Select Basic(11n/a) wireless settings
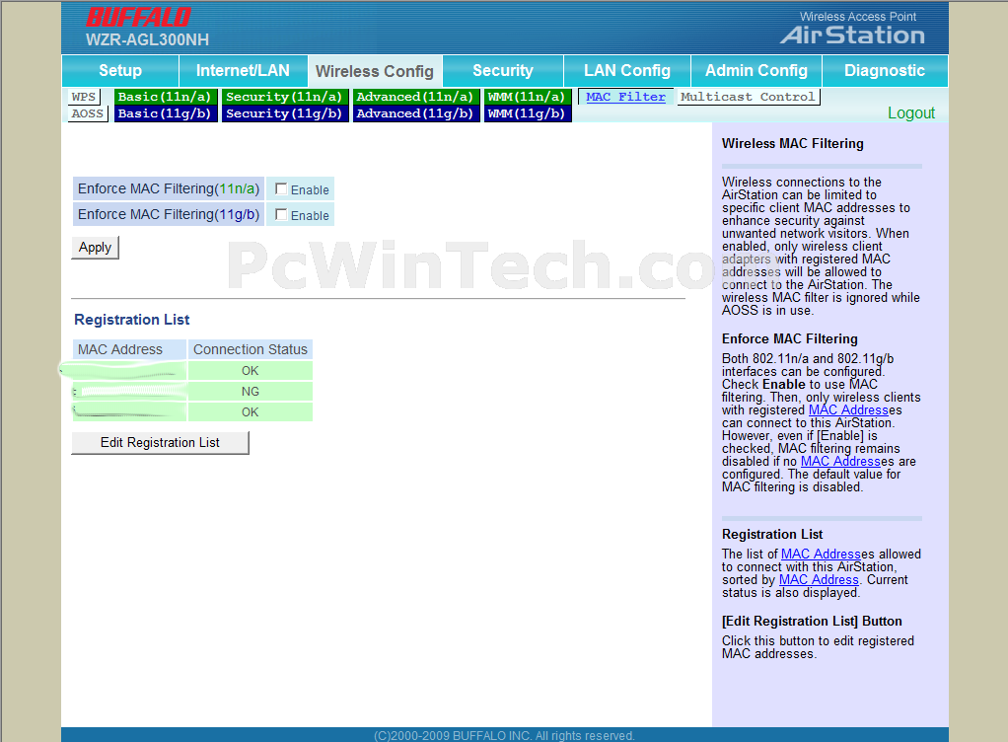 tap(166, 97)
